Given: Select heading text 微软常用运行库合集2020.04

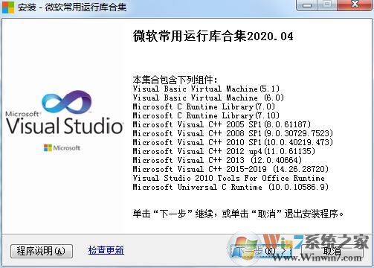Looking at the screenshot, I should pos(213,36).
